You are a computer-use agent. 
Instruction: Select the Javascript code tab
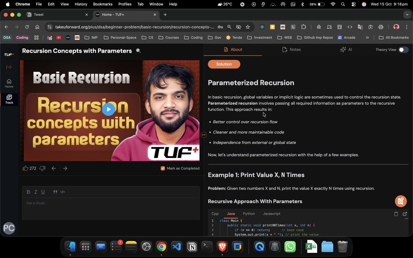click(272, 214)
